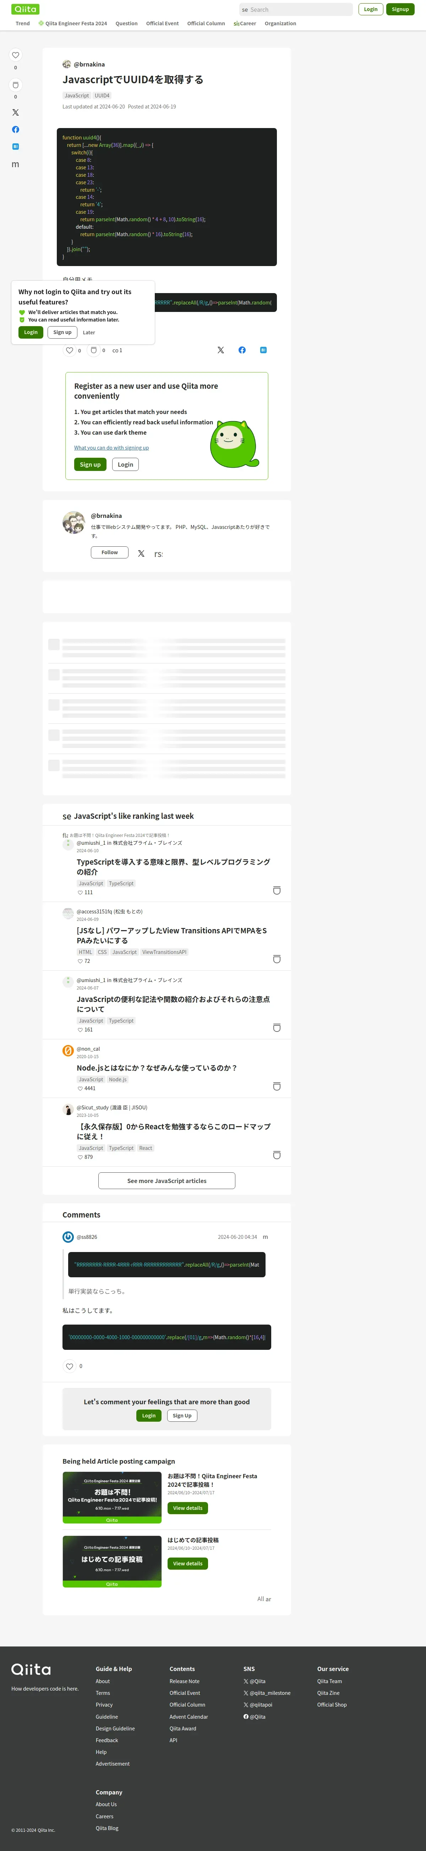Share to Hatena Bookmark below the article body

point(263,350)
